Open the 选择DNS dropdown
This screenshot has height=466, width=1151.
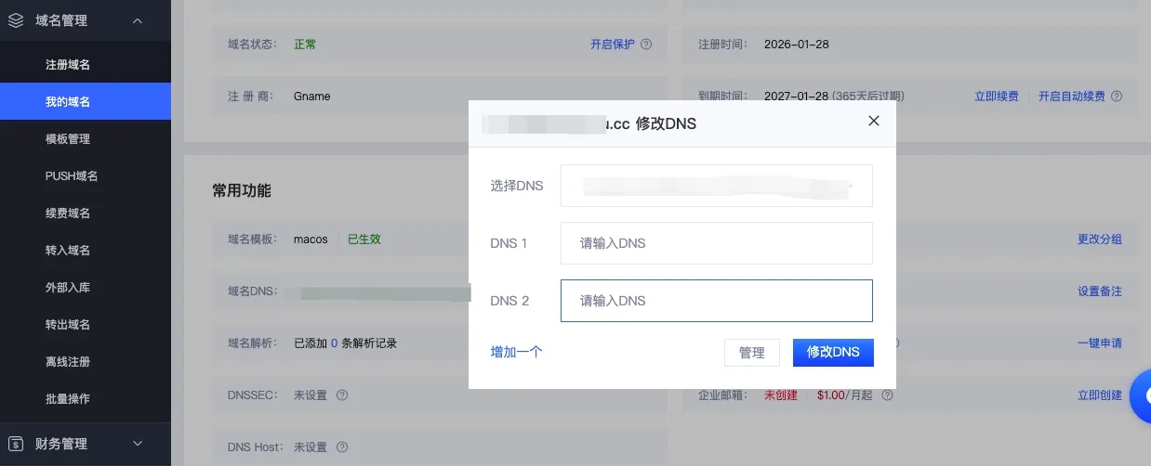pyautogui.click(x=717, y=186)
